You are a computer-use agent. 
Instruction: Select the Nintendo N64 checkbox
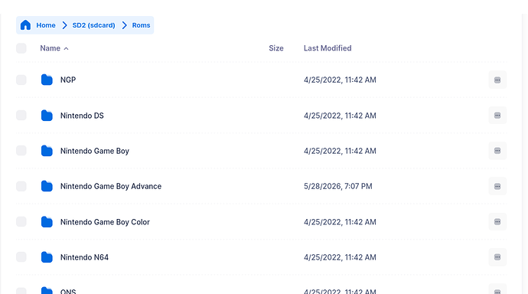pyautogui.click(x=21, y=257)
